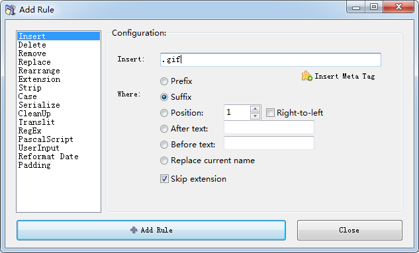Open the Reformat Date rule type
Screen dimensions: 419x253
pos(58,157)
